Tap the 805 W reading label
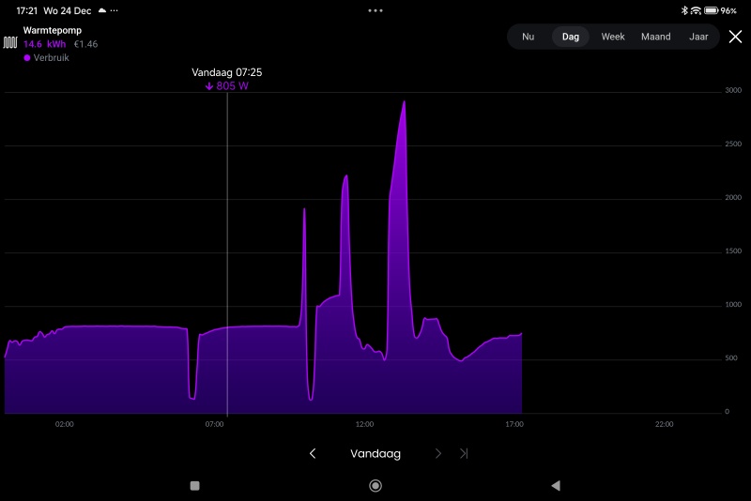The width and height of the screenshot is (751, 501). point(227,86)
